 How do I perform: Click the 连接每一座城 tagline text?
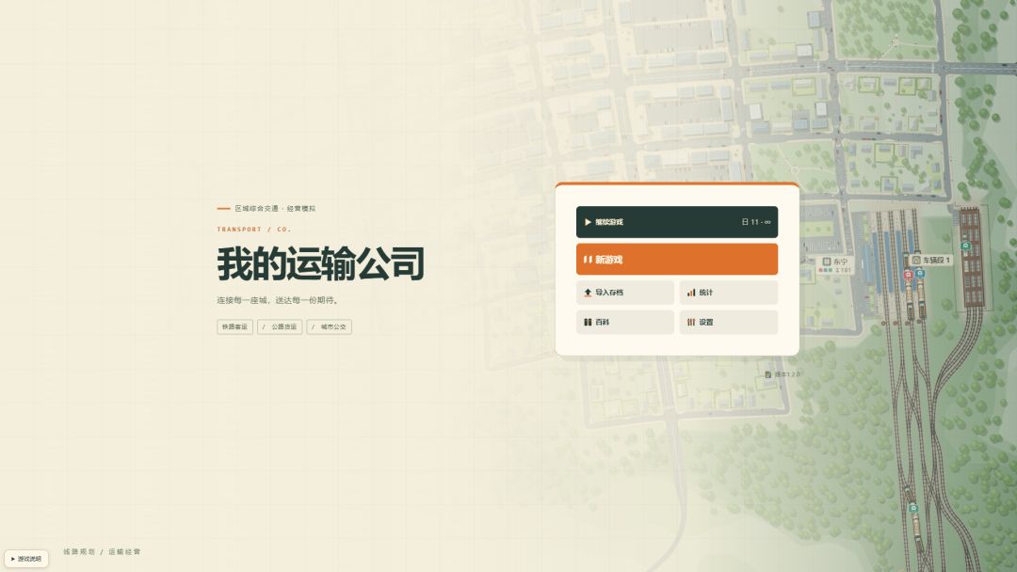278,300
